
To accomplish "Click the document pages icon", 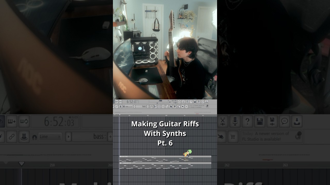I will click(171, 107).
